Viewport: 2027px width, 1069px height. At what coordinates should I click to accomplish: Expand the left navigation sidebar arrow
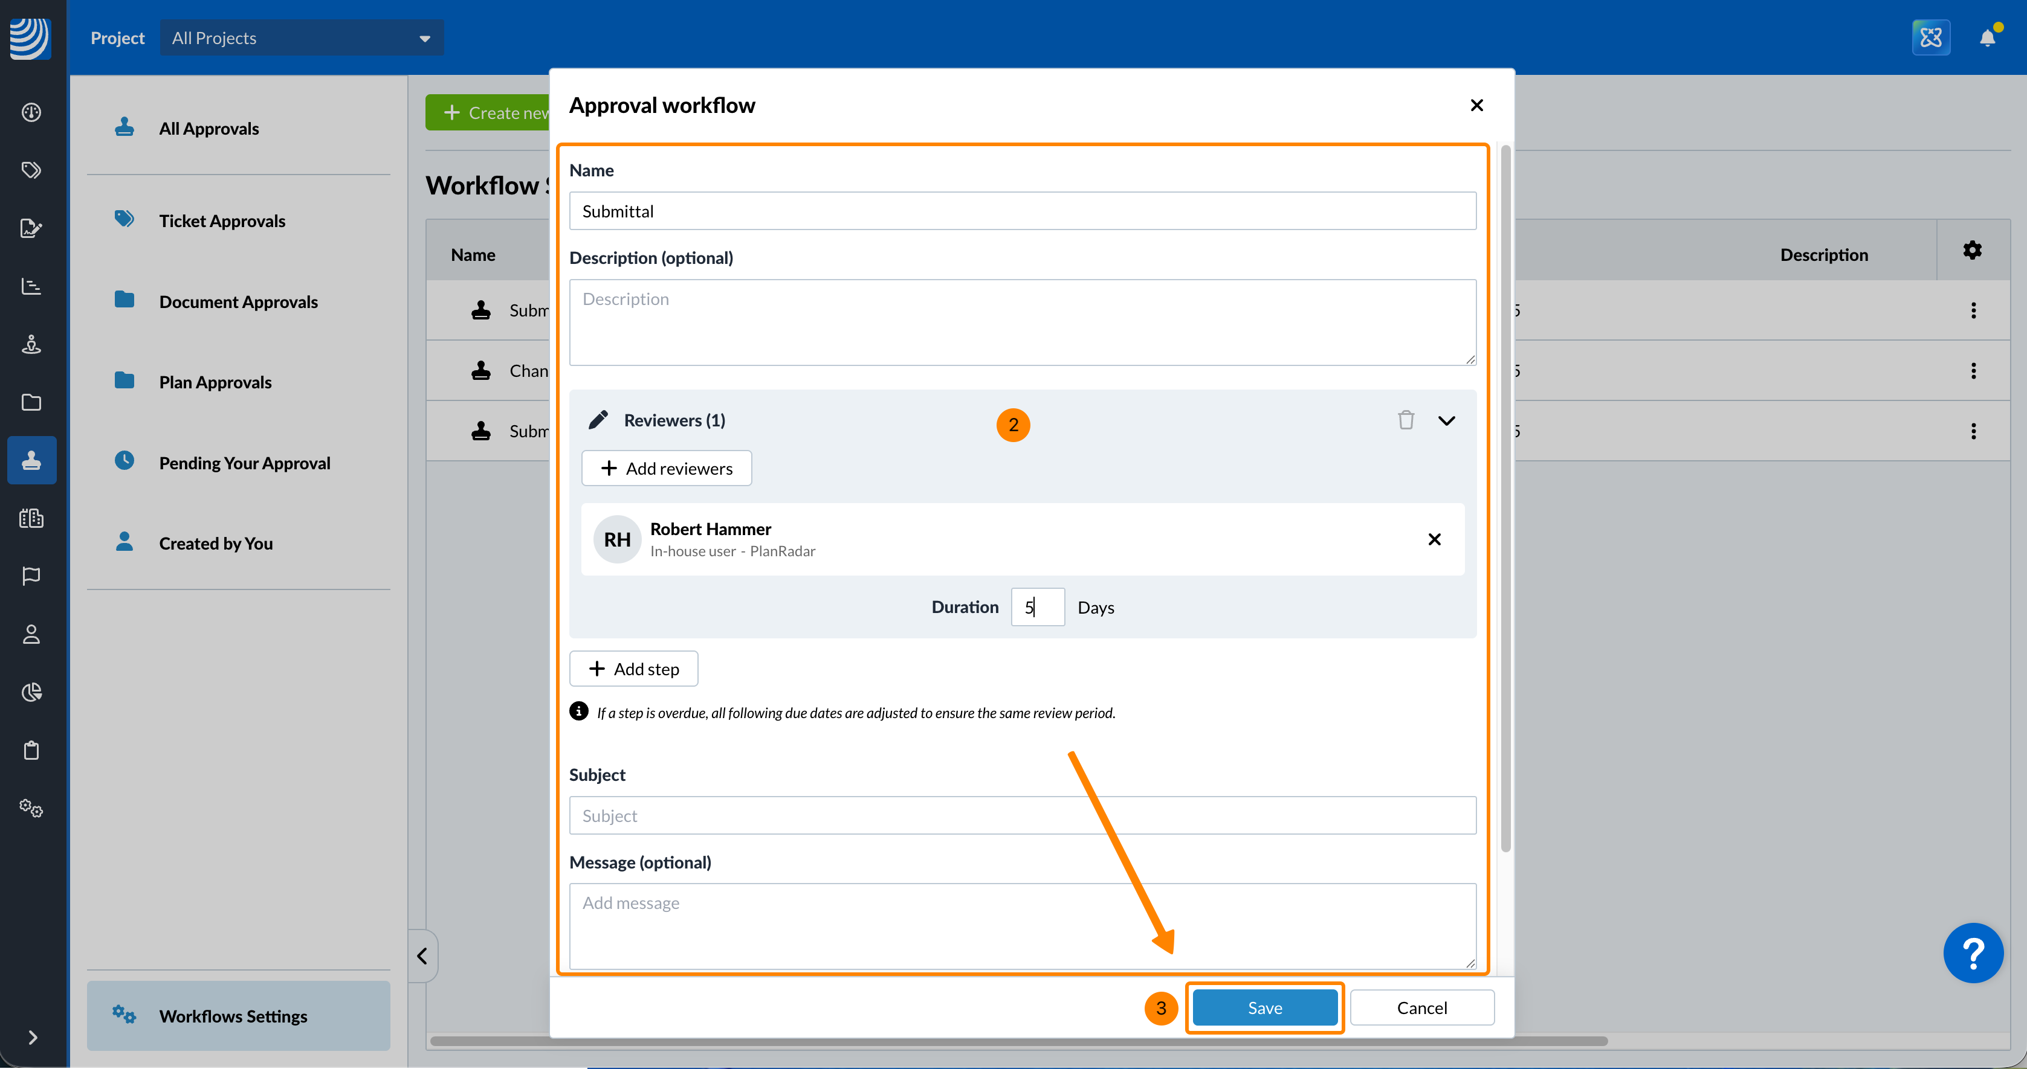point(32,1038)
